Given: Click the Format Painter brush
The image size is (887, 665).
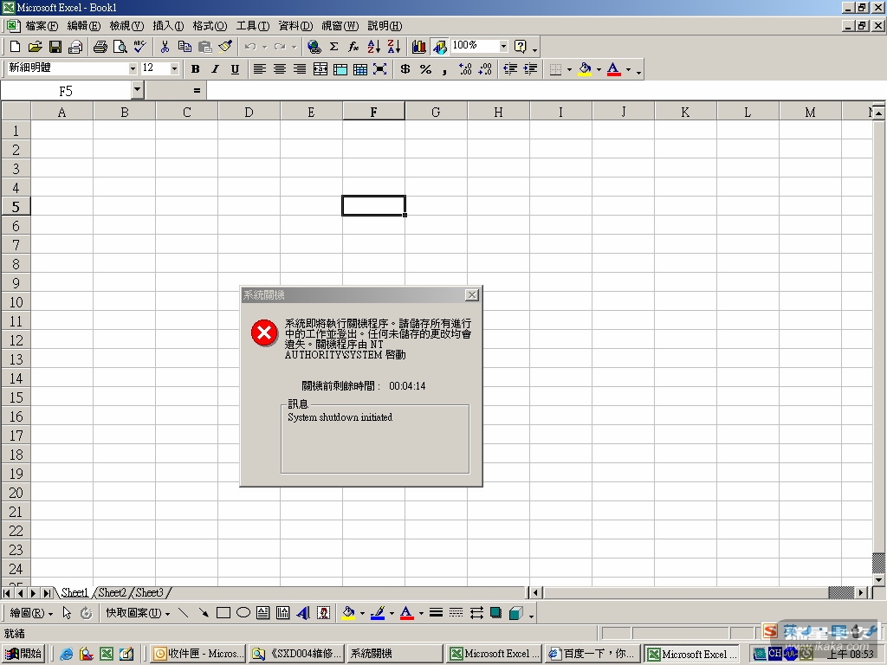Looking at the screenshot, I should pyautogui.click(x=225, y=47).
